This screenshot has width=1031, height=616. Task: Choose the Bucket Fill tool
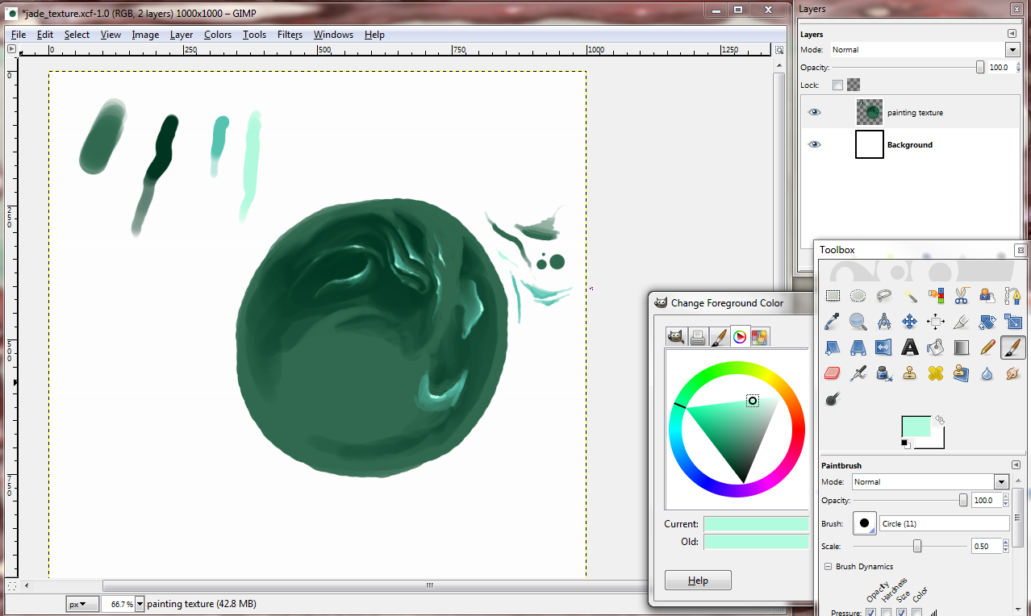(x=935, y=348)
